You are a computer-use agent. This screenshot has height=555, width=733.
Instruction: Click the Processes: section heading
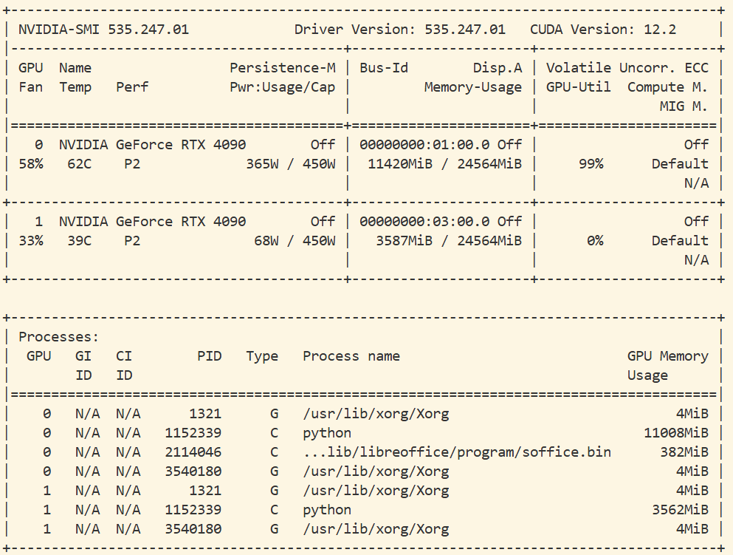point(58,337)
